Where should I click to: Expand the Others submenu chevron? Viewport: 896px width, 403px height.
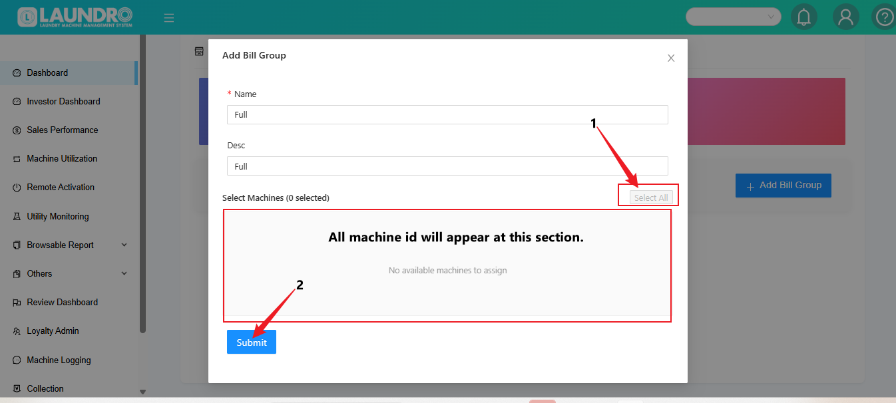pos(124,273)
